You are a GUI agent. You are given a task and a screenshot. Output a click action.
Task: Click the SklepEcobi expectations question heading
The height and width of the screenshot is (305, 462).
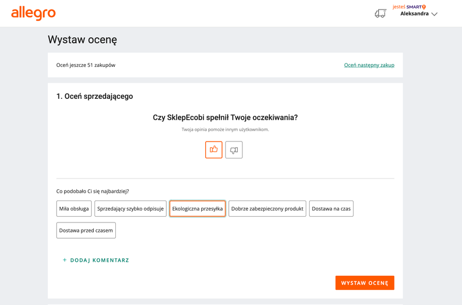(x=225, y=117)
